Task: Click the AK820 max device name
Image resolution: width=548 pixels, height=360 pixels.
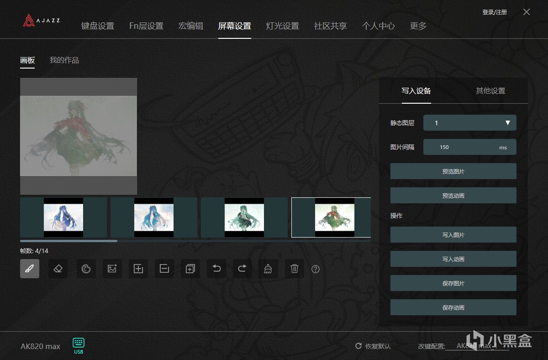Action: coord(40,346)
